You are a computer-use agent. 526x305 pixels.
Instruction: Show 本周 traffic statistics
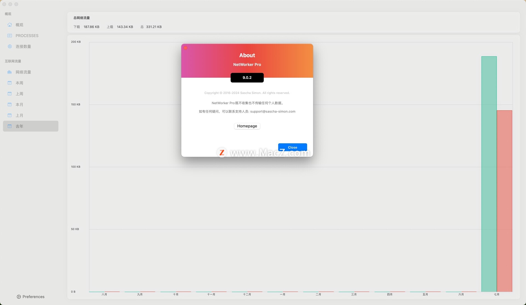coord(30,83)
